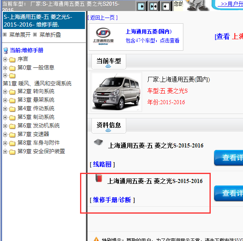
Task: Click the computer icon beside 当前:维修手册
Action: pyautogui.click(x=6, y=51)
